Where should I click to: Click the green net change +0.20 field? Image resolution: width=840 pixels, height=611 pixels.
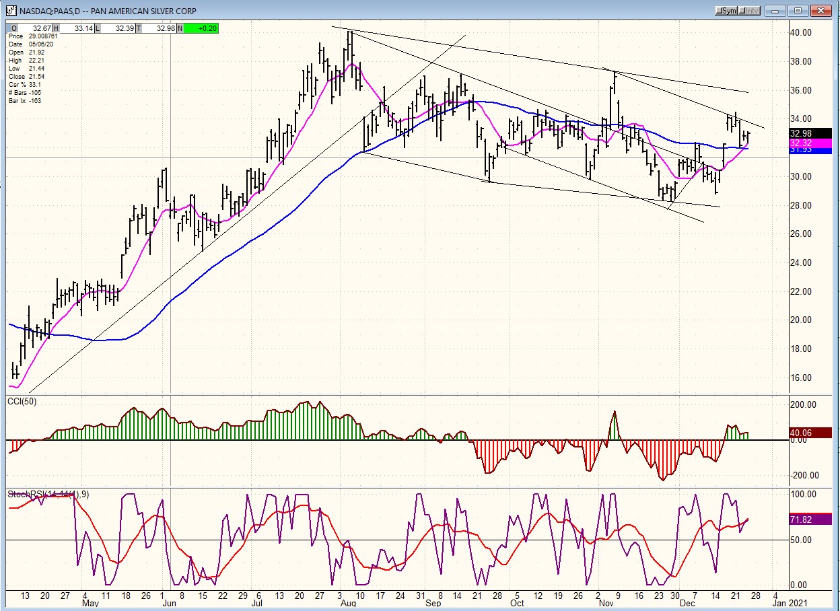(200, 27)
